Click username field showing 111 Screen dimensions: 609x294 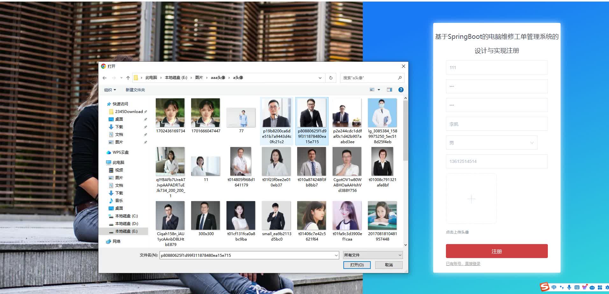[497, 67]
